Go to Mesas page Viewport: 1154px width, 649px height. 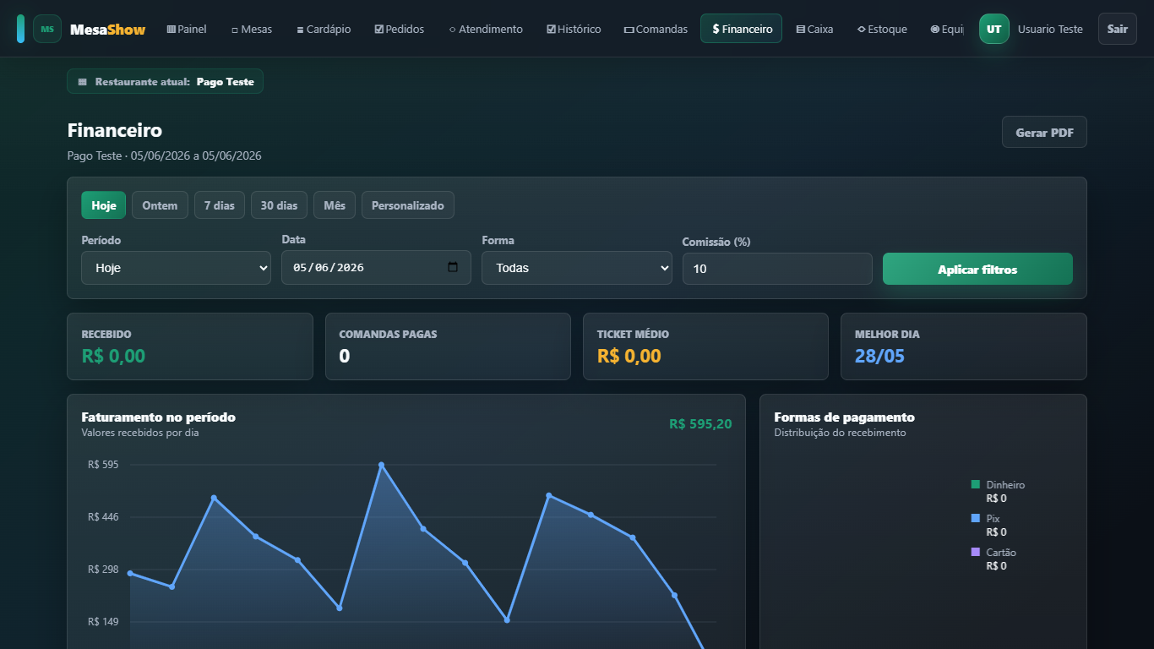pos(252,29)
